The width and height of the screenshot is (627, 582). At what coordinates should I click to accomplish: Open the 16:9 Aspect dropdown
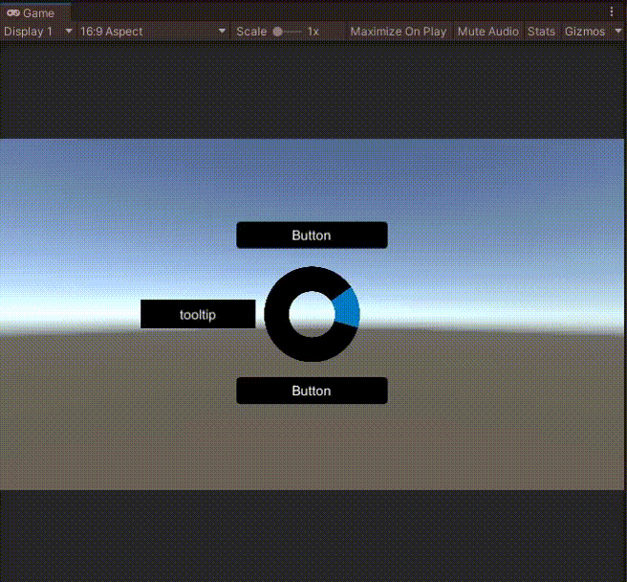click(153, 32)
